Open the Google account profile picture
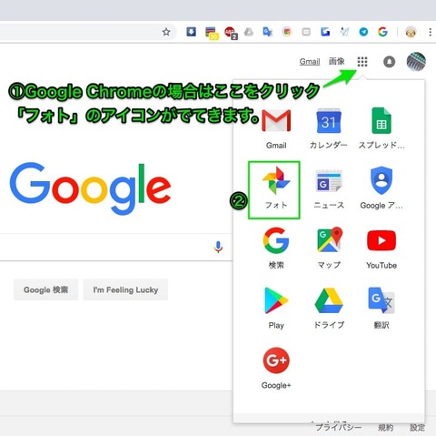The image size is (436, 436). coord(416,61)
